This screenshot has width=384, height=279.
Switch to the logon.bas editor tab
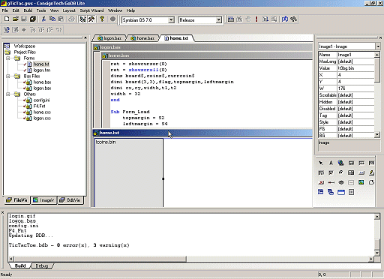pyautogui.click(x=109, y=38)
